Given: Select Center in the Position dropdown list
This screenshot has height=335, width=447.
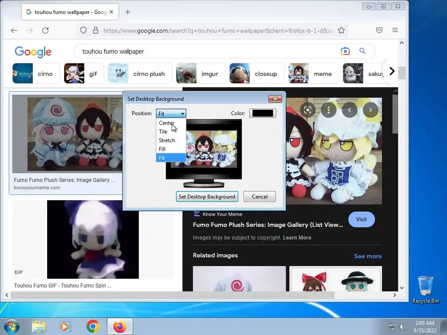Looking at the screenshot, I should pos(171,123).
